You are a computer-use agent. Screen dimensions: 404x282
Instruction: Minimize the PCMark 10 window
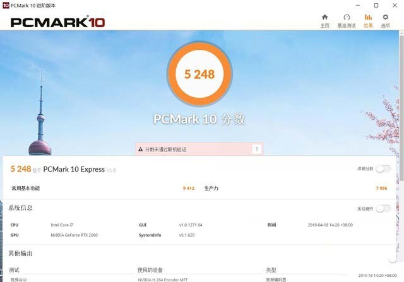358,5
